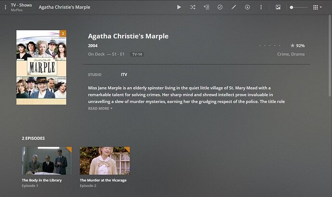
Task: Mark the show as watched
Action: (x=220, y=7)
